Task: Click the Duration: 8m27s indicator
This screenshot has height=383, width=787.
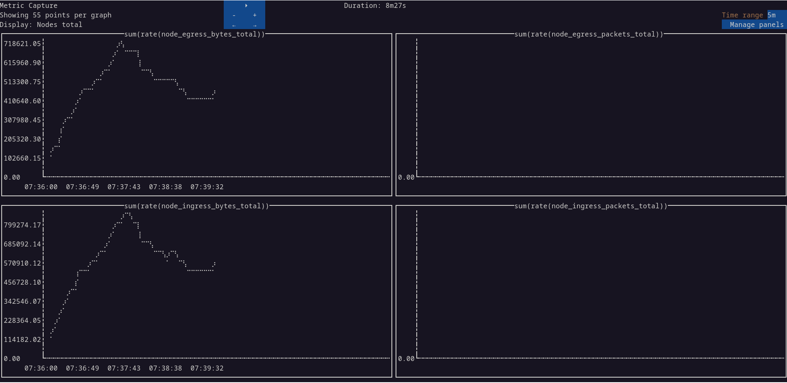Action: [x=374, y=5]
